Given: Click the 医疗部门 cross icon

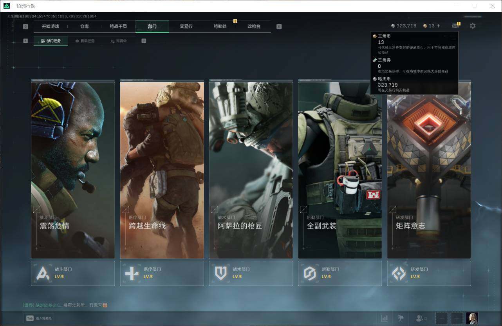Looking at the screenshot, I should pos(132,273).
